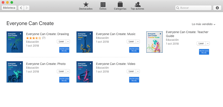Open the Drawing book cover thumbnail
The width and height of the screenshot is (223, 107).
pos(15,42)
